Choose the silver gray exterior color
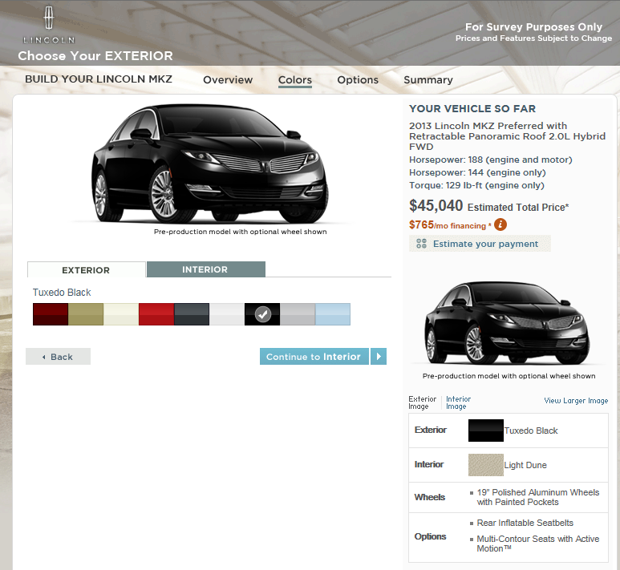Image resolution: width=620 pixels, height=570 pixels. pyautogui.click(x=298, y=314)
